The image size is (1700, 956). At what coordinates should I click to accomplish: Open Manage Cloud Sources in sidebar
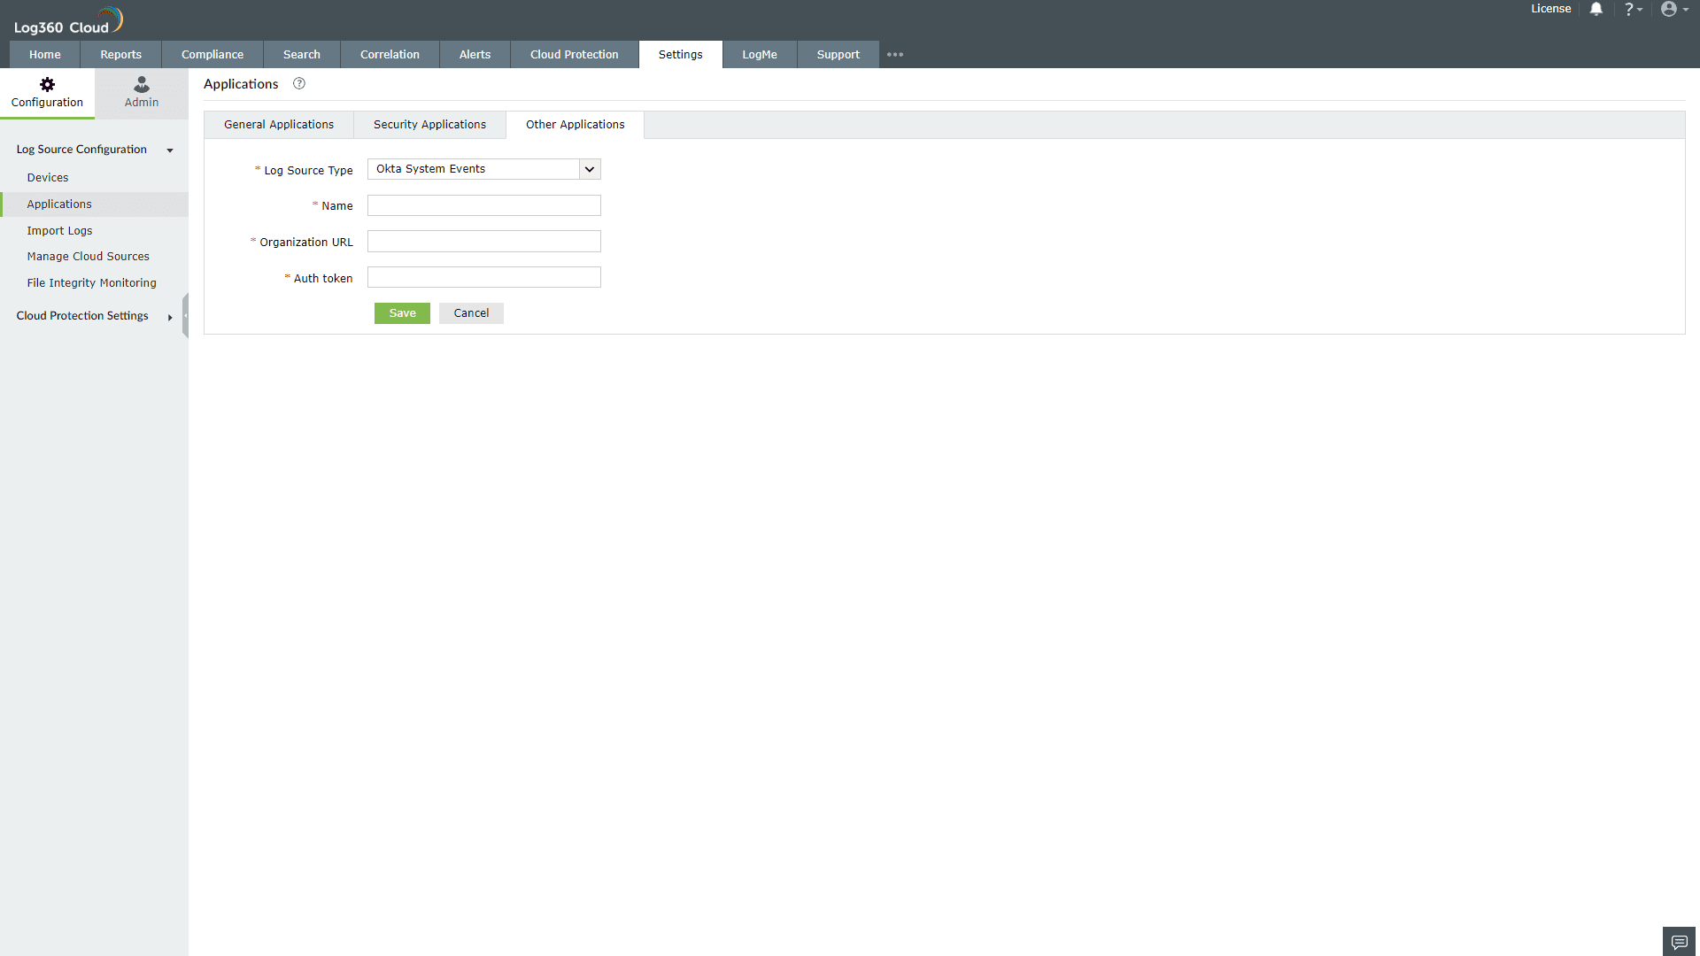[x=88, y=257]
